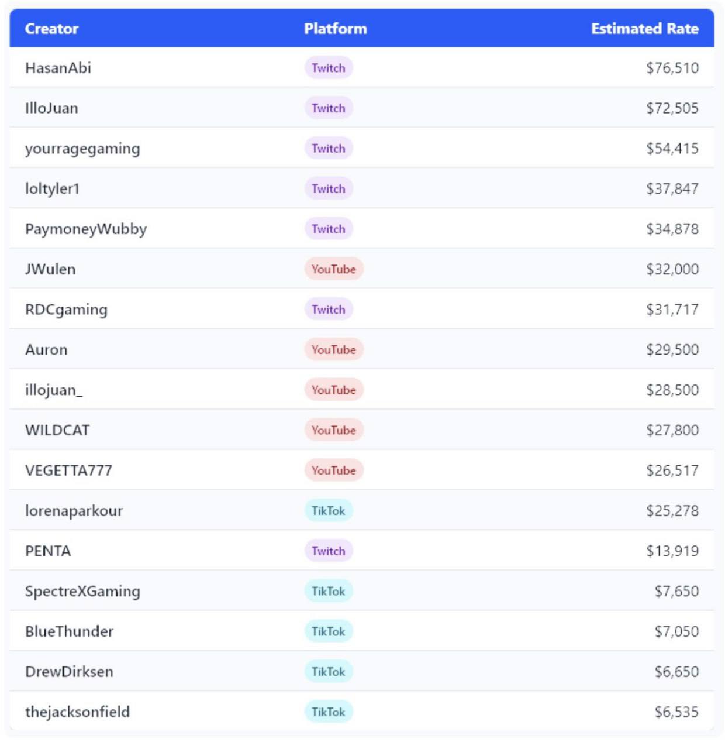
Task: Click DrewDirksen's $6,650 rate value
Action: pyautogui.click(x=676, y=672)
